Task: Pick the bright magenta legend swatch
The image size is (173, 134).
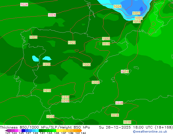Action: [16, 130]
